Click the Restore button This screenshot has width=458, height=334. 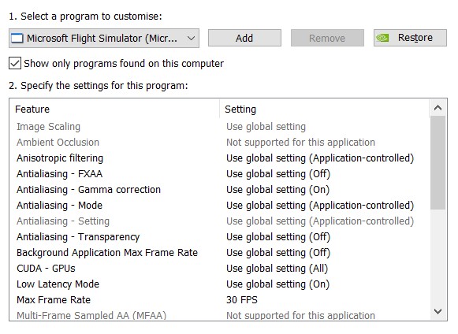click(x=410, y=38)
